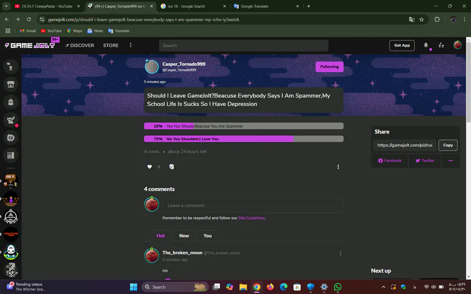Open the quests icon with red dot

coord(10,120)
